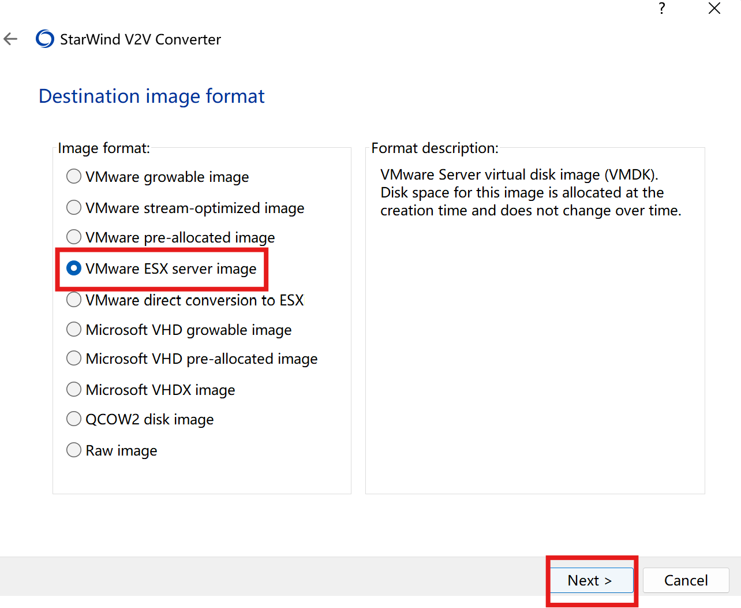Select Microsoft VHD growable image
The height and width of the screenshot is (608, 741).
click(x=179, y=330)
